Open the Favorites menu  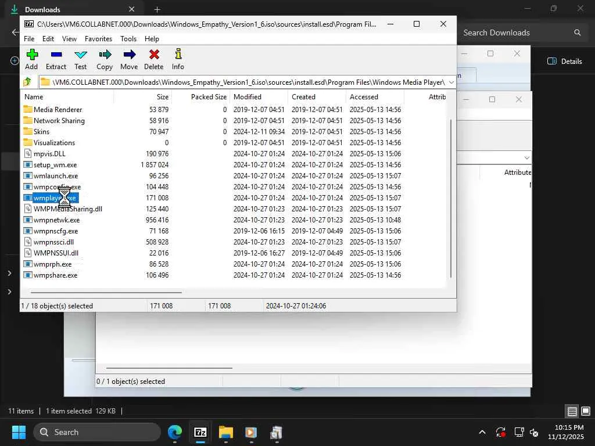click(98, 39)
